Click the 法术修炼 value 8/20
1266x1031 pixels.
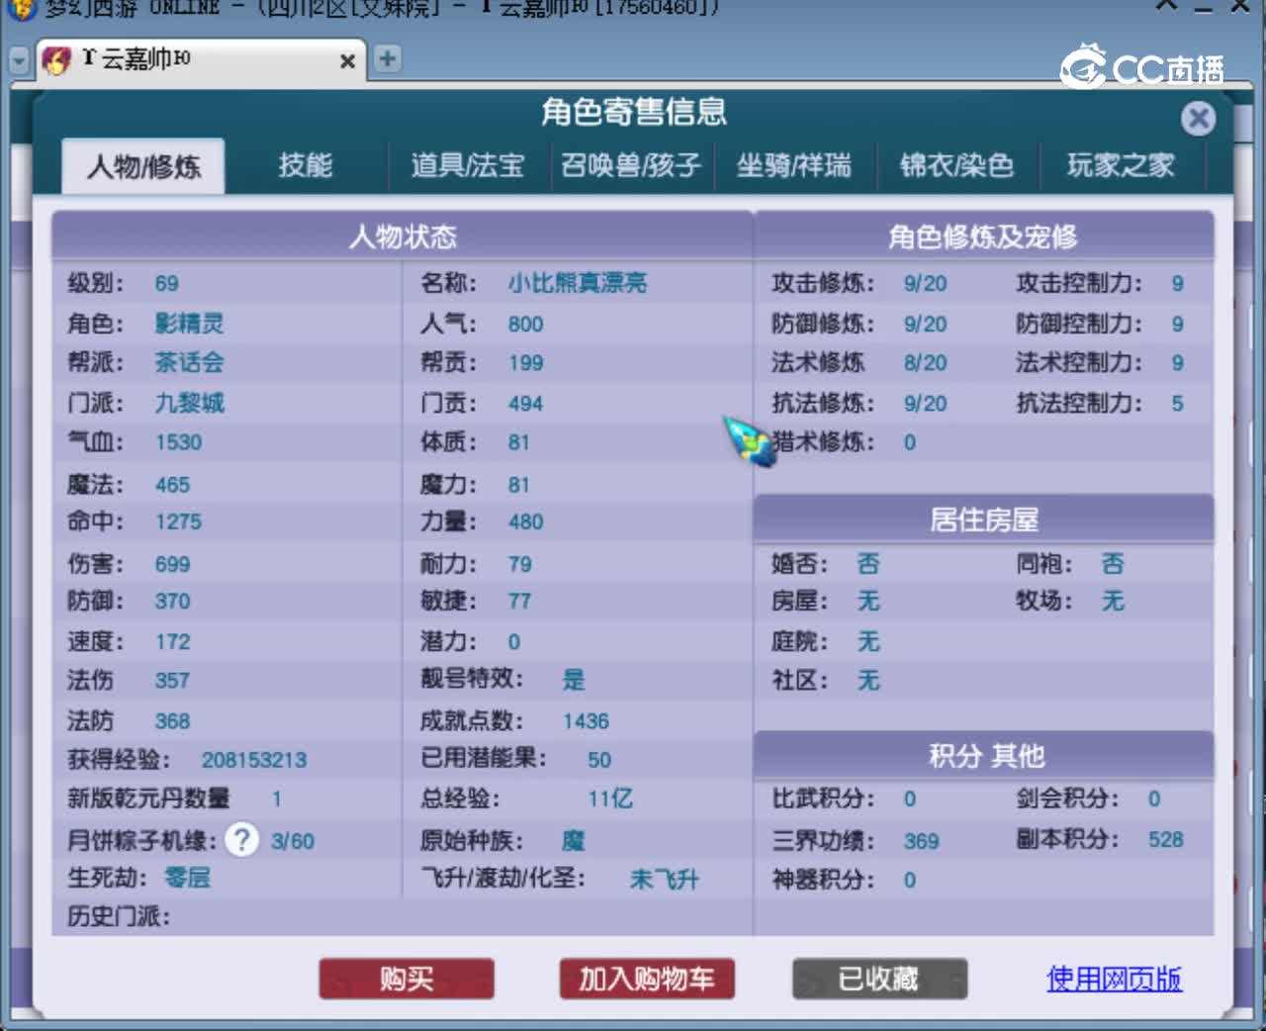[925, 363]
